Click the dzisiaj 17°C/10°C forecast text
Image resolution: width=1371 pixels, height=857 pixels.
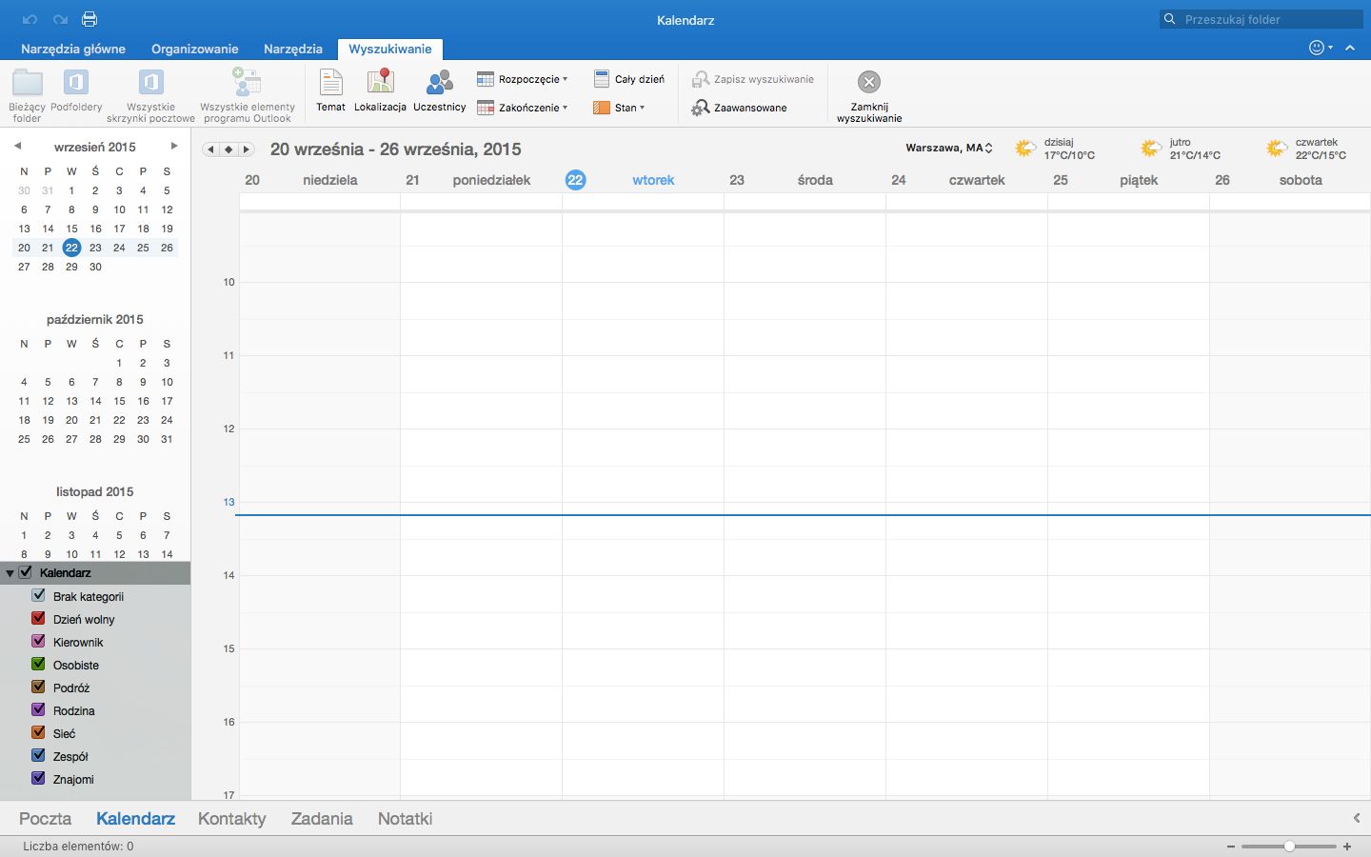pyautogui.click(x=1069, y=149)
